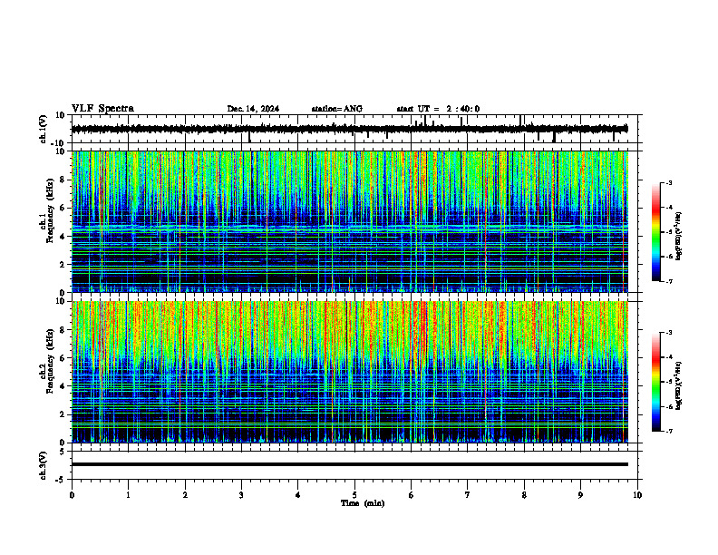This screenshot has width=718, height=555.
Task: Select the "Time (min)" x-axis label
Action: point(363,503)
